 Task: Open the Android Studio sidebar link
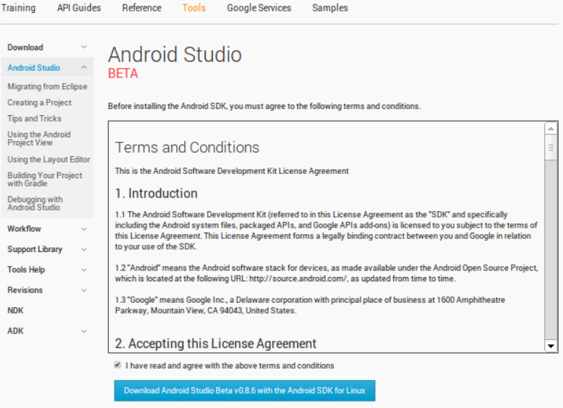click(x=34, y=68)
